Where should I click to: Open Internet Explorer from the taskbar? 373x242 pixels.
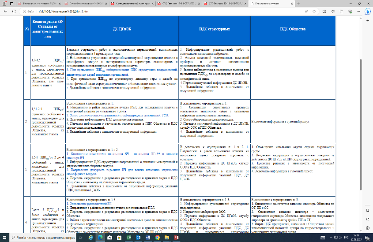tap(90, 238)
